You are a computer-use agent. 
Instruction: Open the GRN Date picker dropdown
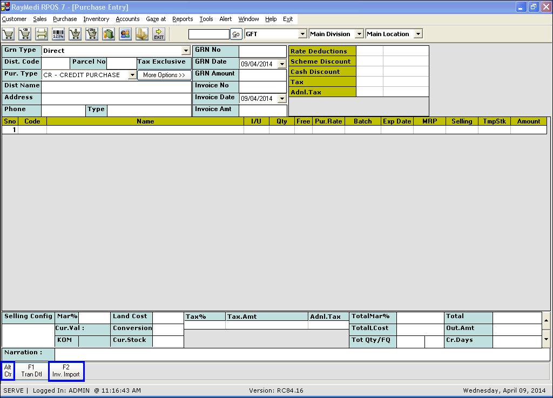[282, 64]
